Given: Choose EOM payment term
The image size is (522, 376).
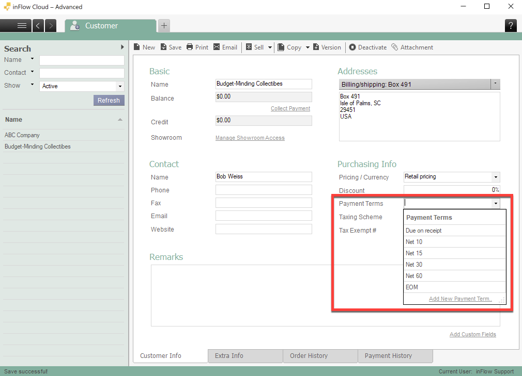Looking at the screenshot, I should click(454, 287).
